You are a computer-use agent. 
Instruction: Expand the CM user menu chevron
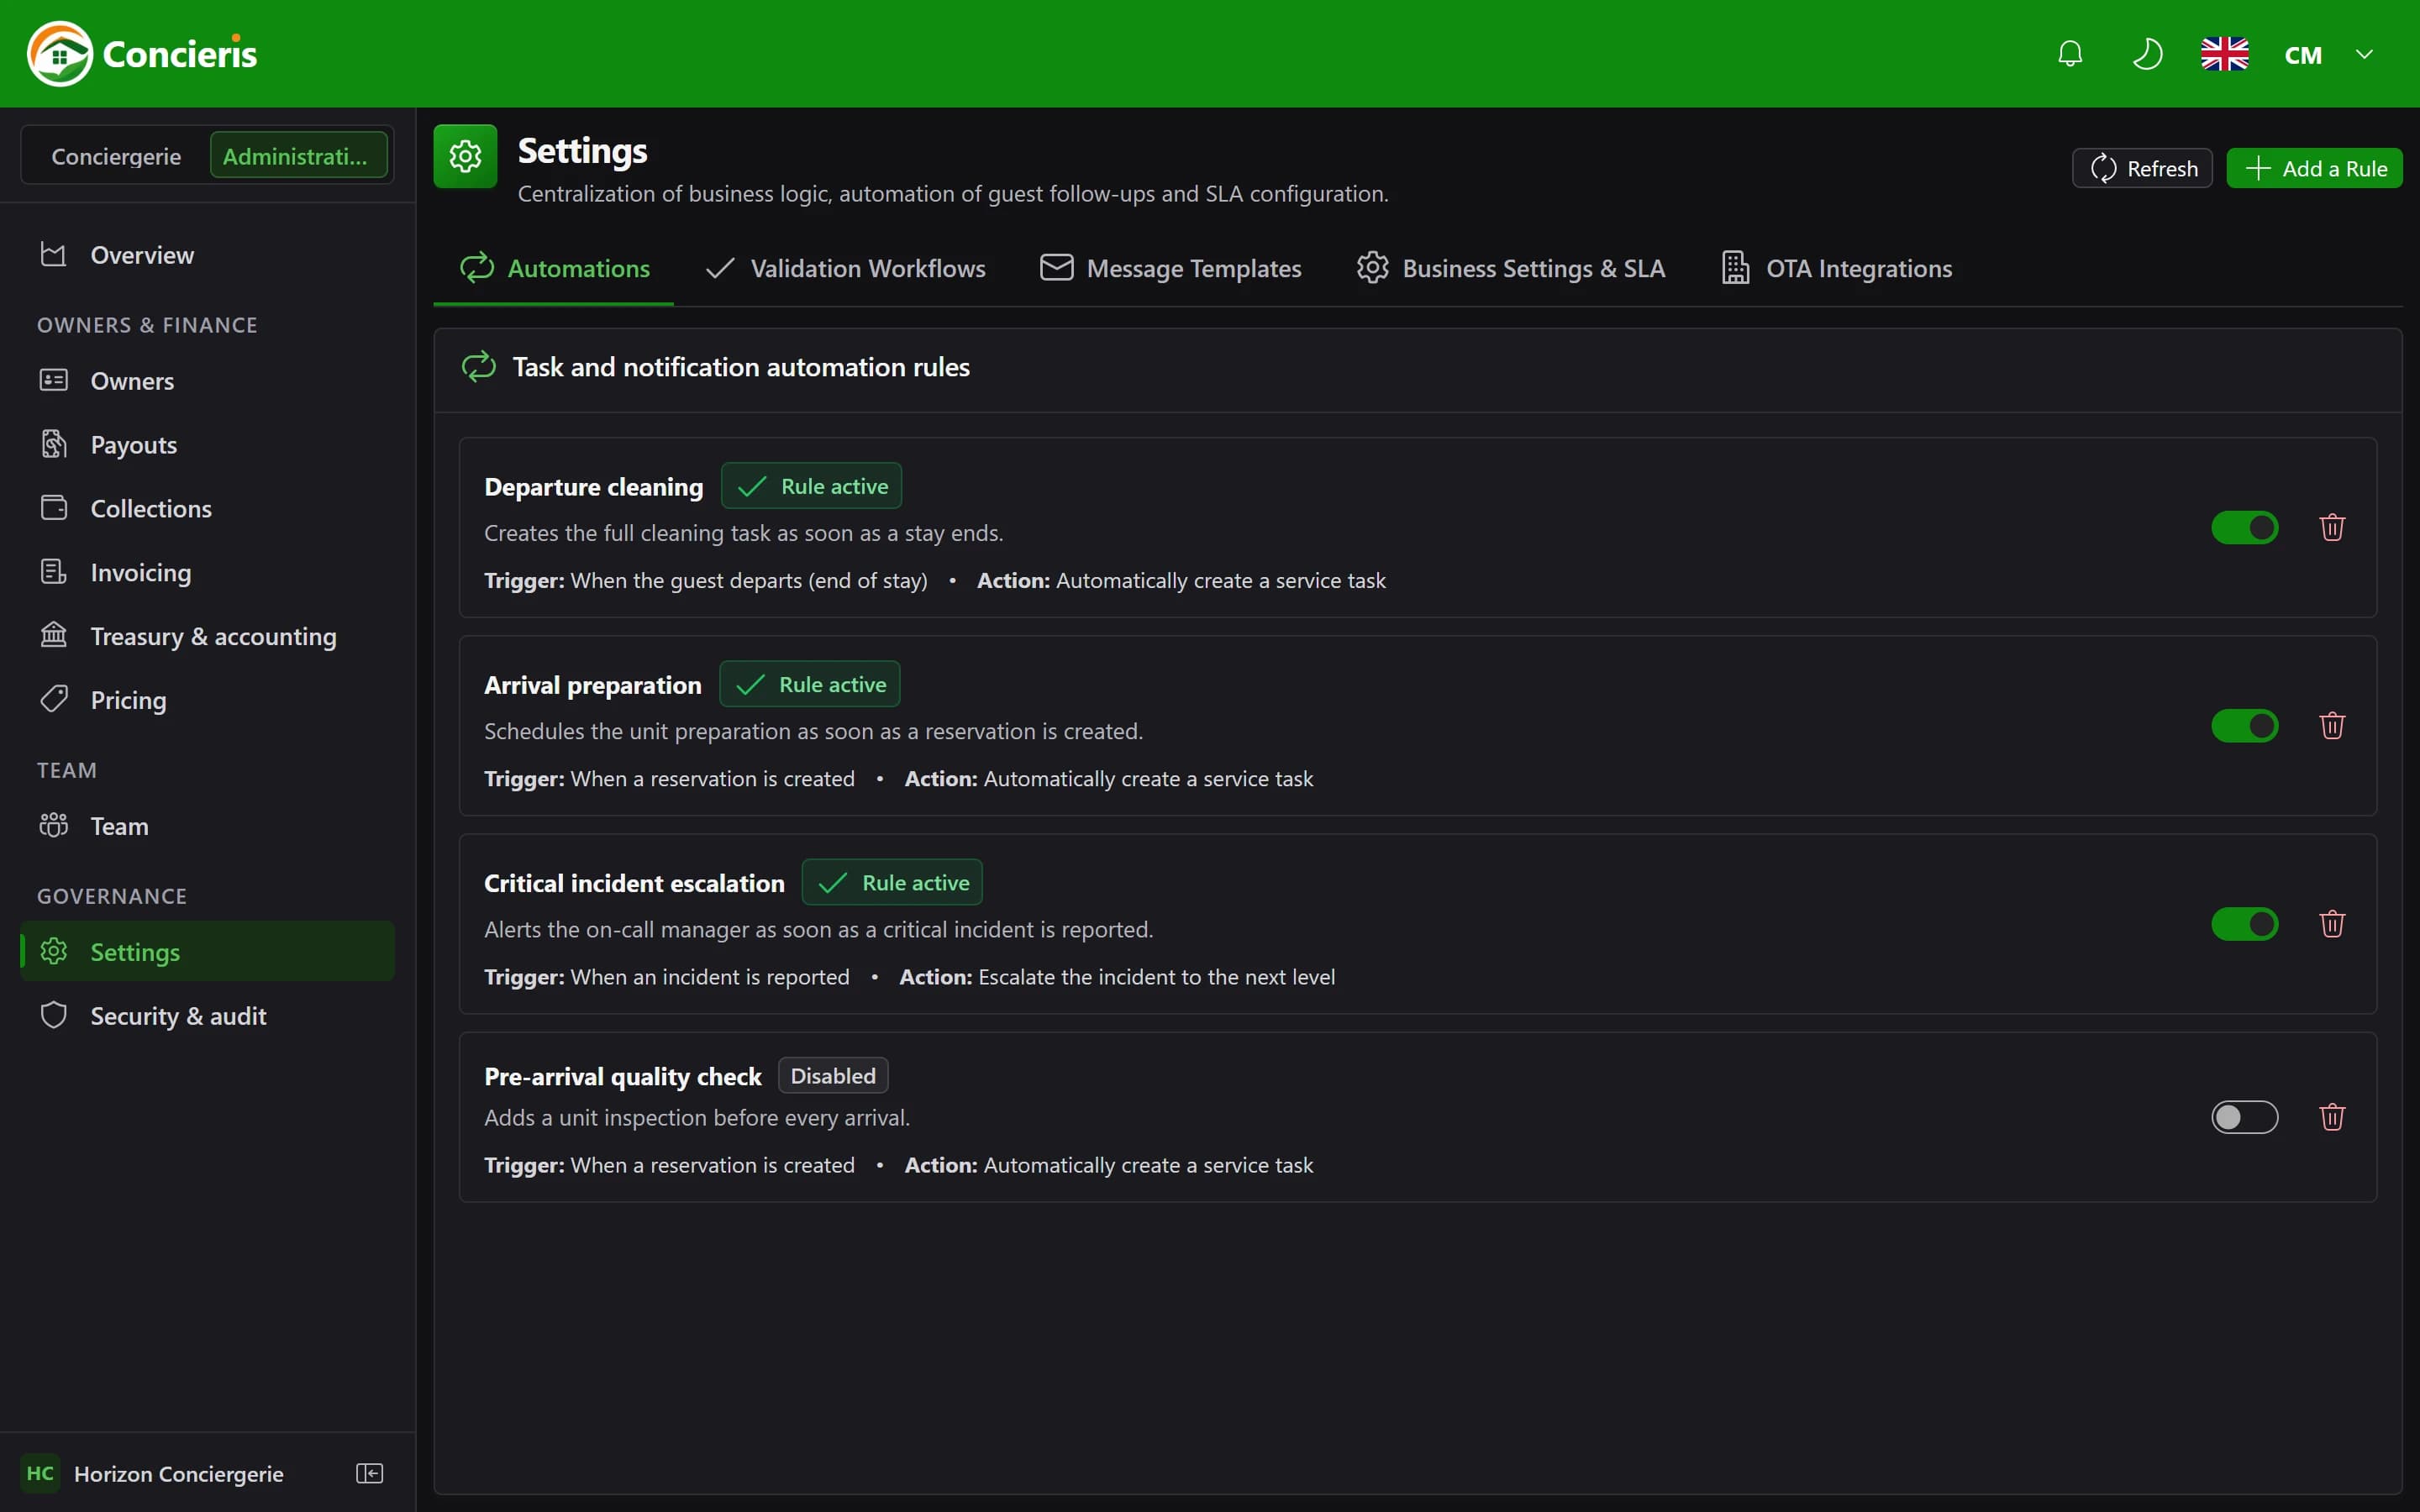click(2364, 54)
